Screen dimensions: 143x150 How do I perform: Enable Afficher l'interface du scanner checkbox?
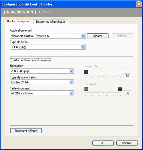pos(12,60)
